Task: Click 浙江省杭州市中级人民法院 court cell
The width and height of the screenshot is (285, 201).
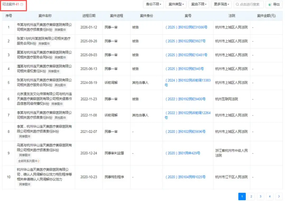Action: pos(231,153)
